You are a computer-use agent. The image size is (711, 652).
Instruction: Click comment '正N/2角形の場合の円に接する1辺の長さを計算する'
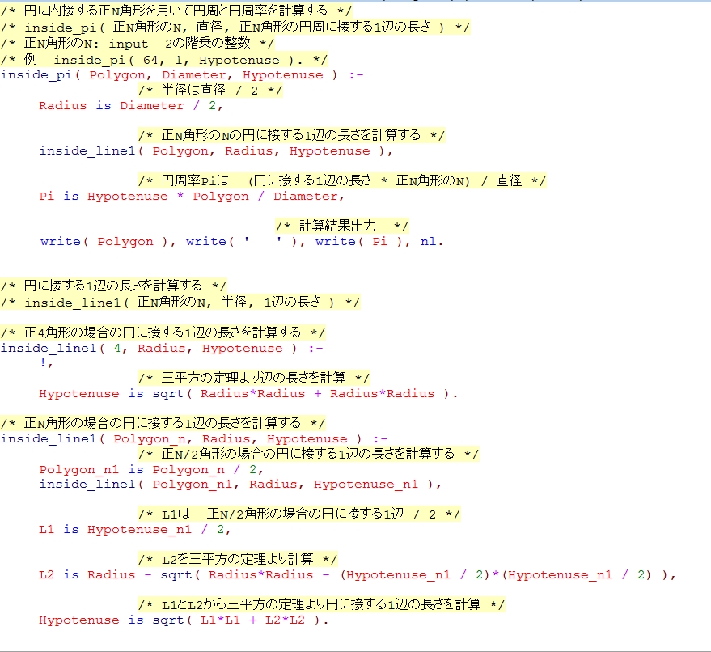(x=308, y=455)
